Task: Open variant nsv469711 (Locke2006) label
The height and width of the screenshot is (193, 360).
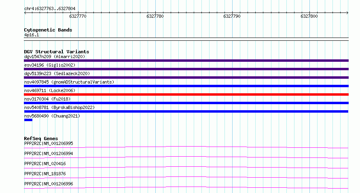Action: 50,90
